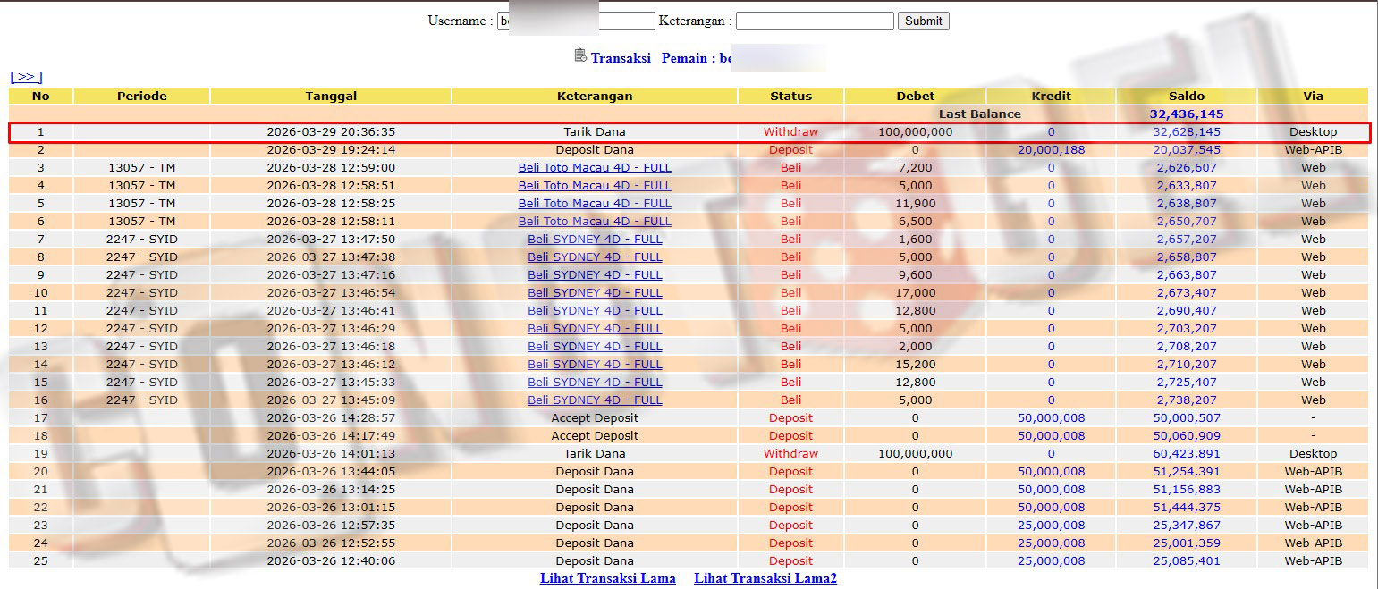Click Web-APIB in row 25
Viewport: 1378px width, 589px height.
click(1314, 560)
